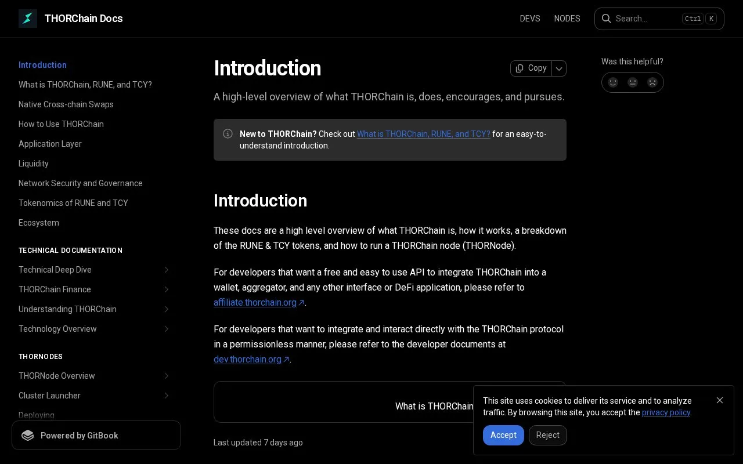This screenshot has height=464, width=743.
Task: Follow the dev.thorchain.org link
Action: pyautogui.click(x=251, y=359)
